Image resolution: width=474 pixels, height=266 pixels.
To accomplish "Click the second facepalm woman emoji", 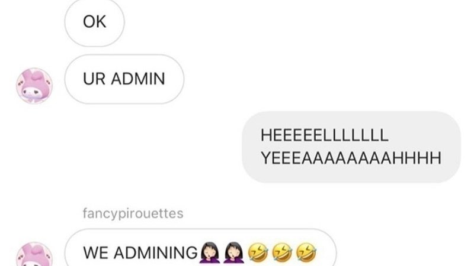I will (x=233, y=252).
